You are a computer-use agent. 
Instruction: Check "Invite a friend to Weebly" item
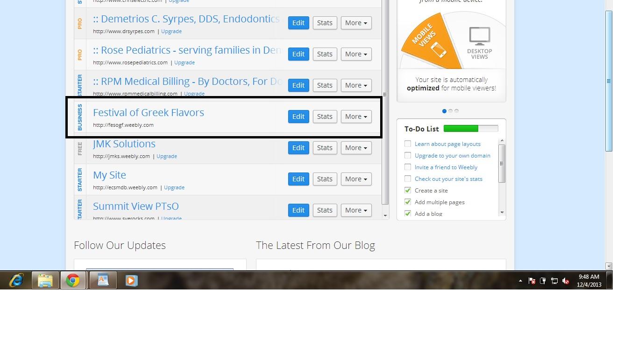pos(408,167)
